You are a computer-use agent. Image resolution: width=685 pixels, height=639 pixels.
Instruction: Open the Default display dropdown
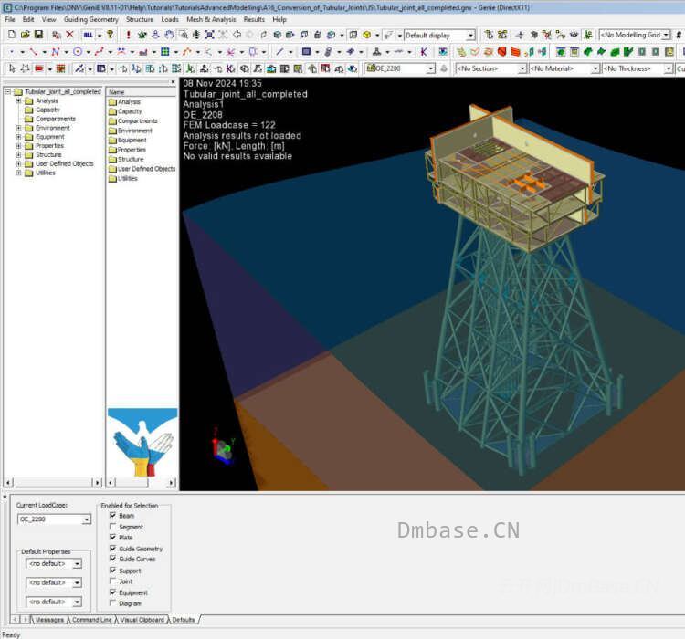tap(439, 35)
